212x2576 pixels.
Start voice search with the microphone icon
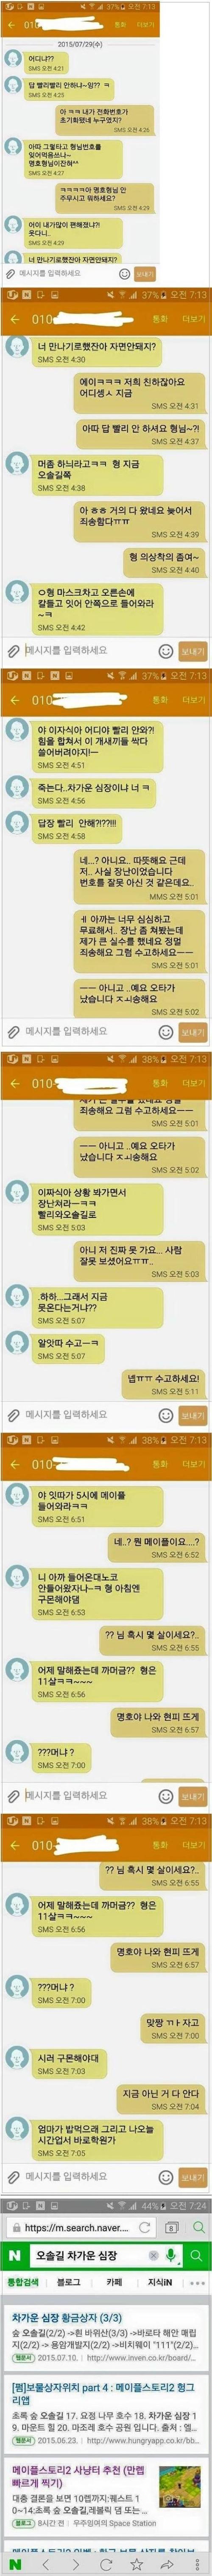172,2255
